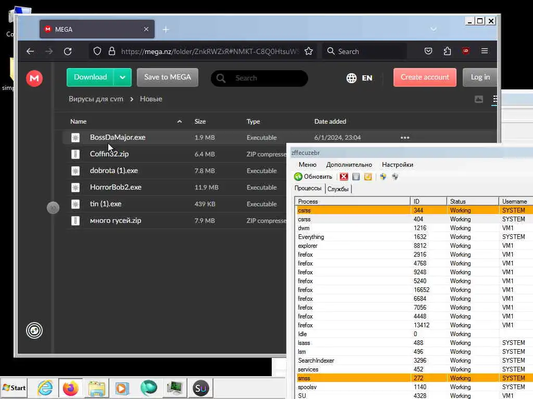Select the smss process row

point(414,378)
